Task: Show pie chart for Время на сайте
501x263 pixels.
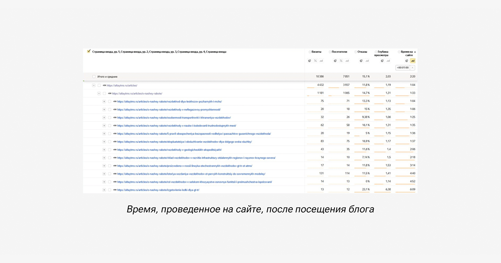Action: (x=407, y=61)
